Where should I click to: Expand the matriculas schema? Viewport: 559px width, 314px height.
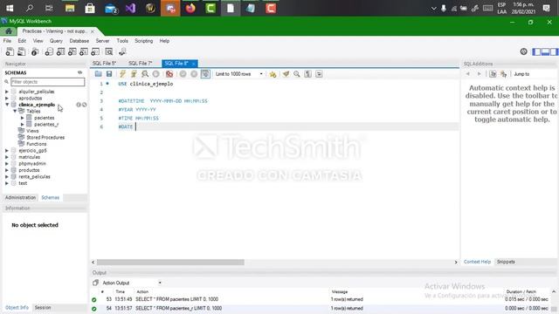tap(7, 157)
